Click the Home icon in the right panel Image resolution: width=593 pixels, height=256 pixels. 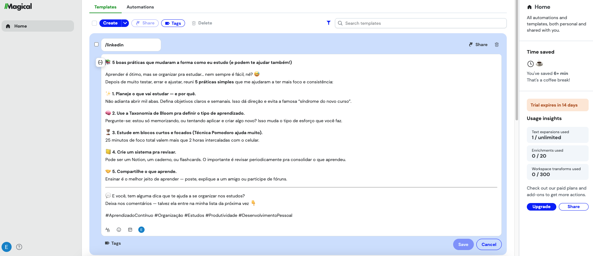click(x=529, y=7)
